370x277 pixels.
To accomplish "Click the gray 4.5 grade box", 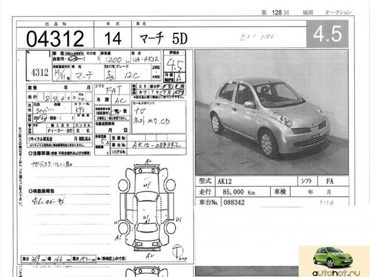I will [328, 34].
